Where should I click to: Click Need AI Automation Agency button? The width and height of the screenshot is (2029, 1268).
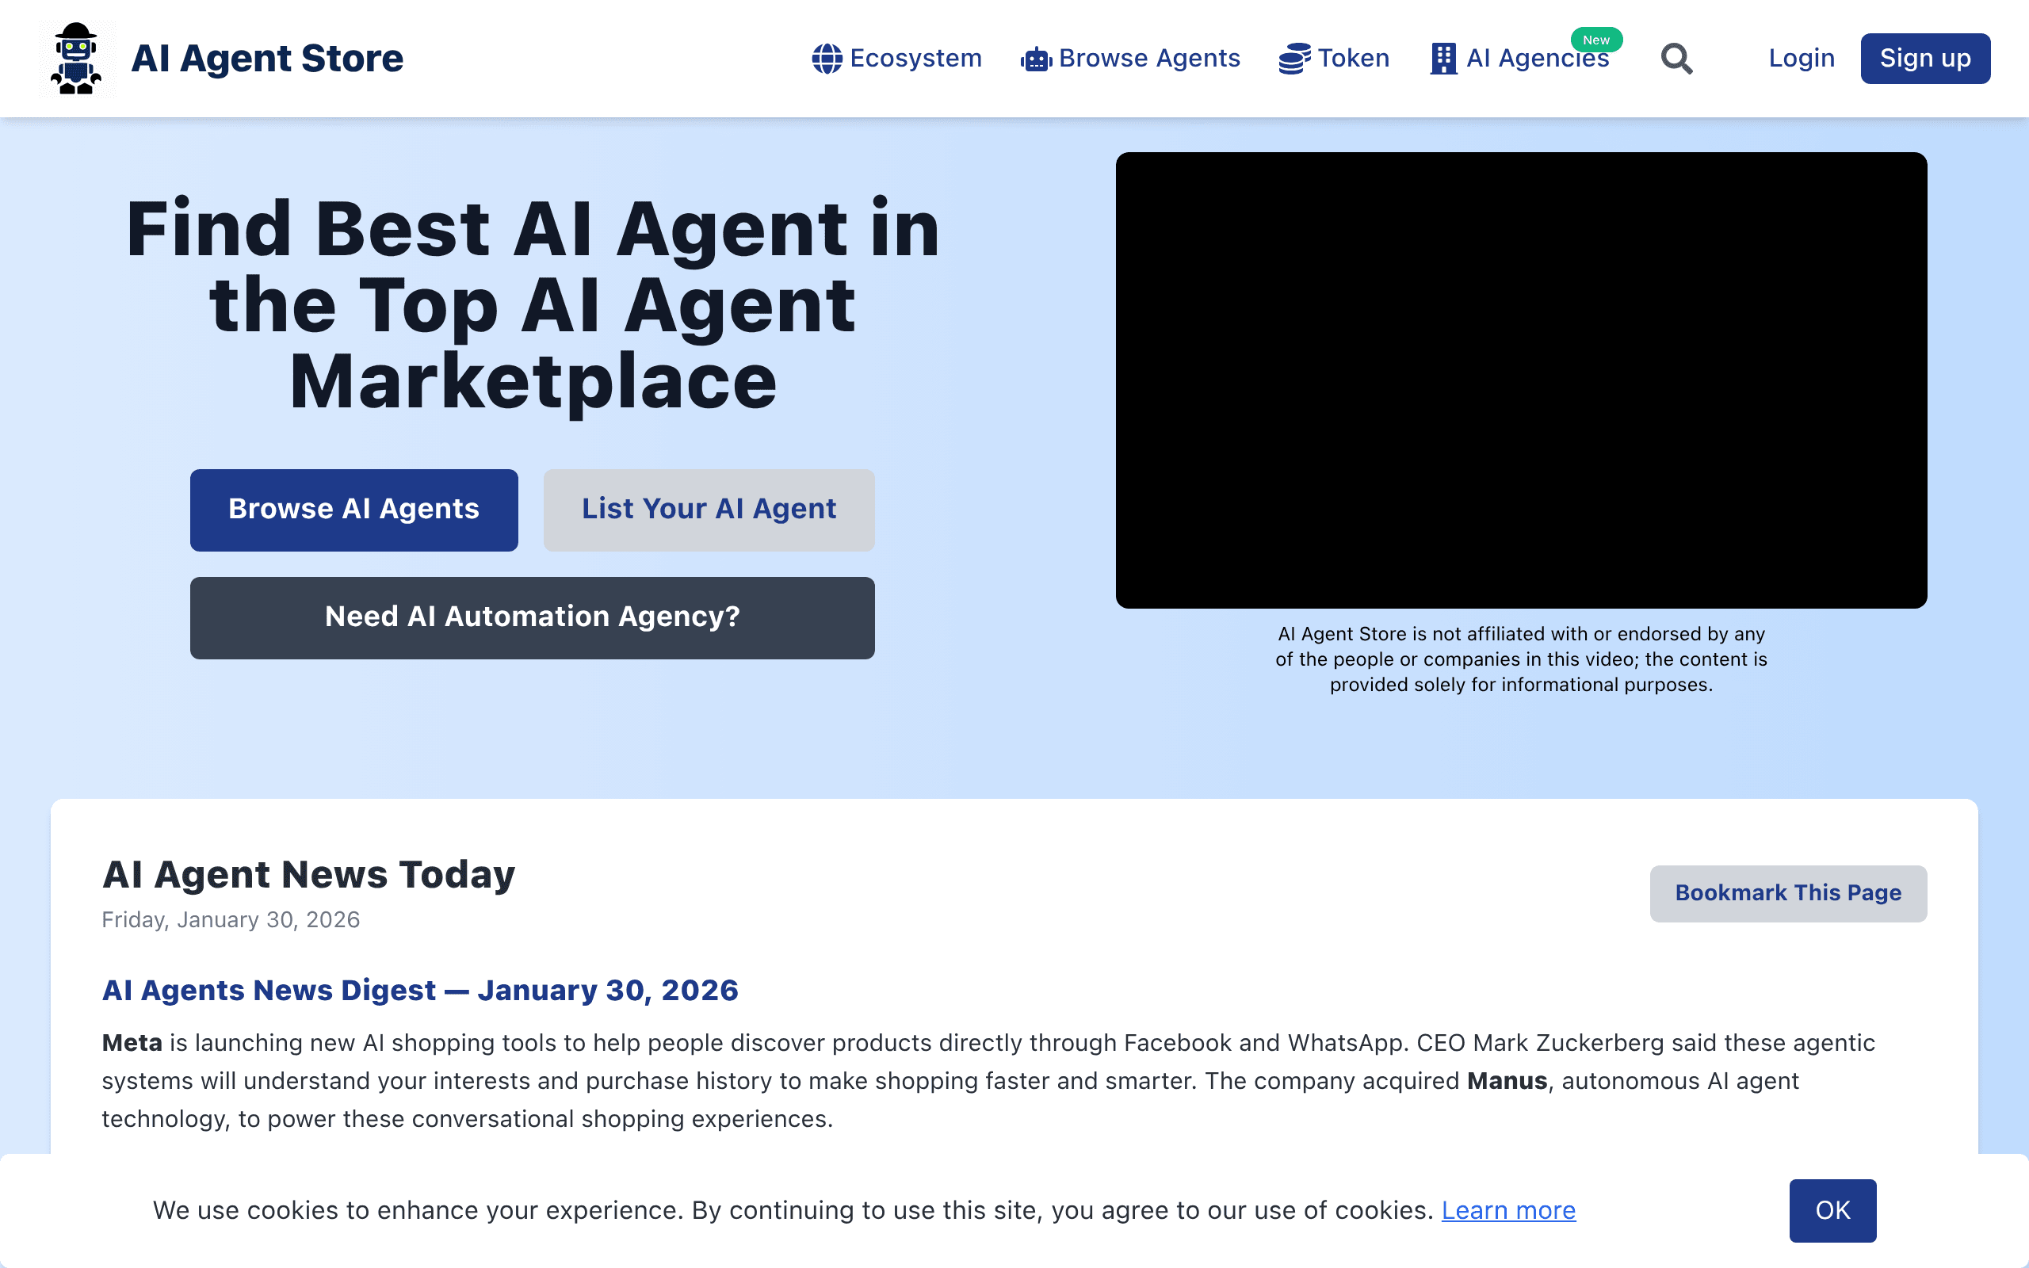pyautogui.click(x=533, y=617)
